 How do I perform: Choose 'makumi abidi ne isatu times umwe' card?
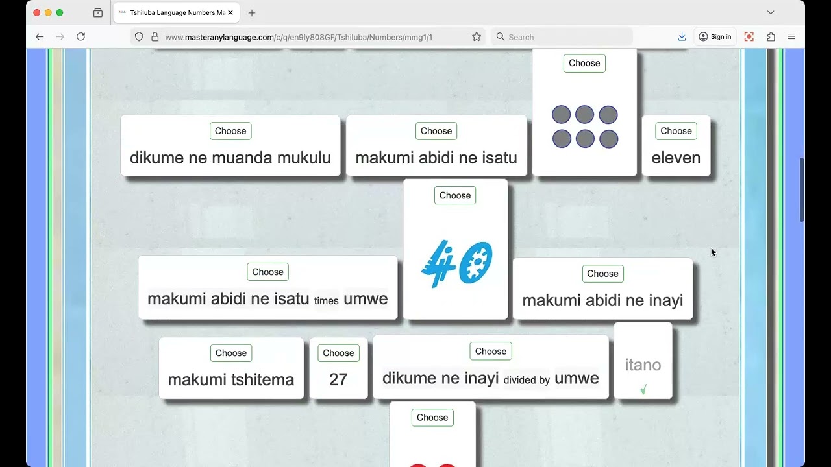point(267,272)
